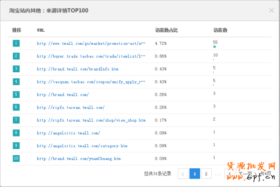Open the taoquan.taobao.com coupon link
Screen dimensions: 280x187
[x=91, y=82]
